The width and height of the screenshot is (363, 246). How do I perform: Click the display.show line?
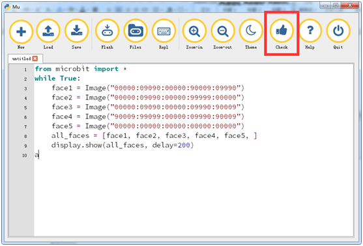[x=123, y=145]
